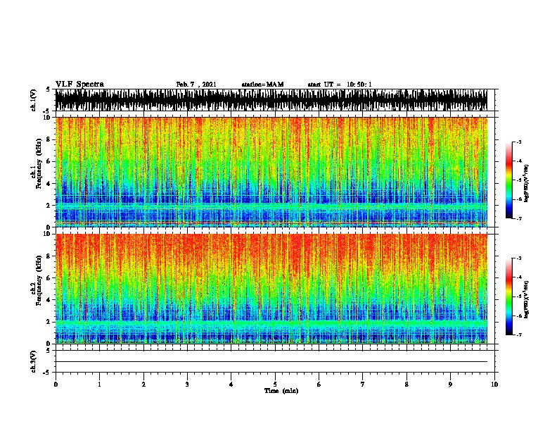
Task: Click the ch.1 spectrogram panel
Action: pos(271,172)
